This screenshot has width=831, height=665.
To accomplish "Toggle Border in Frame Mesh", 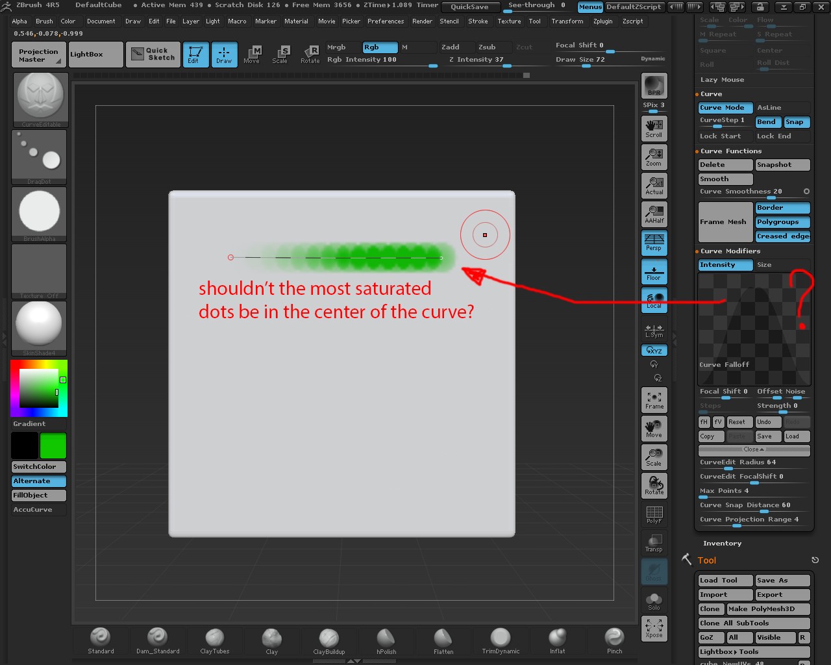I will point(782,208).
